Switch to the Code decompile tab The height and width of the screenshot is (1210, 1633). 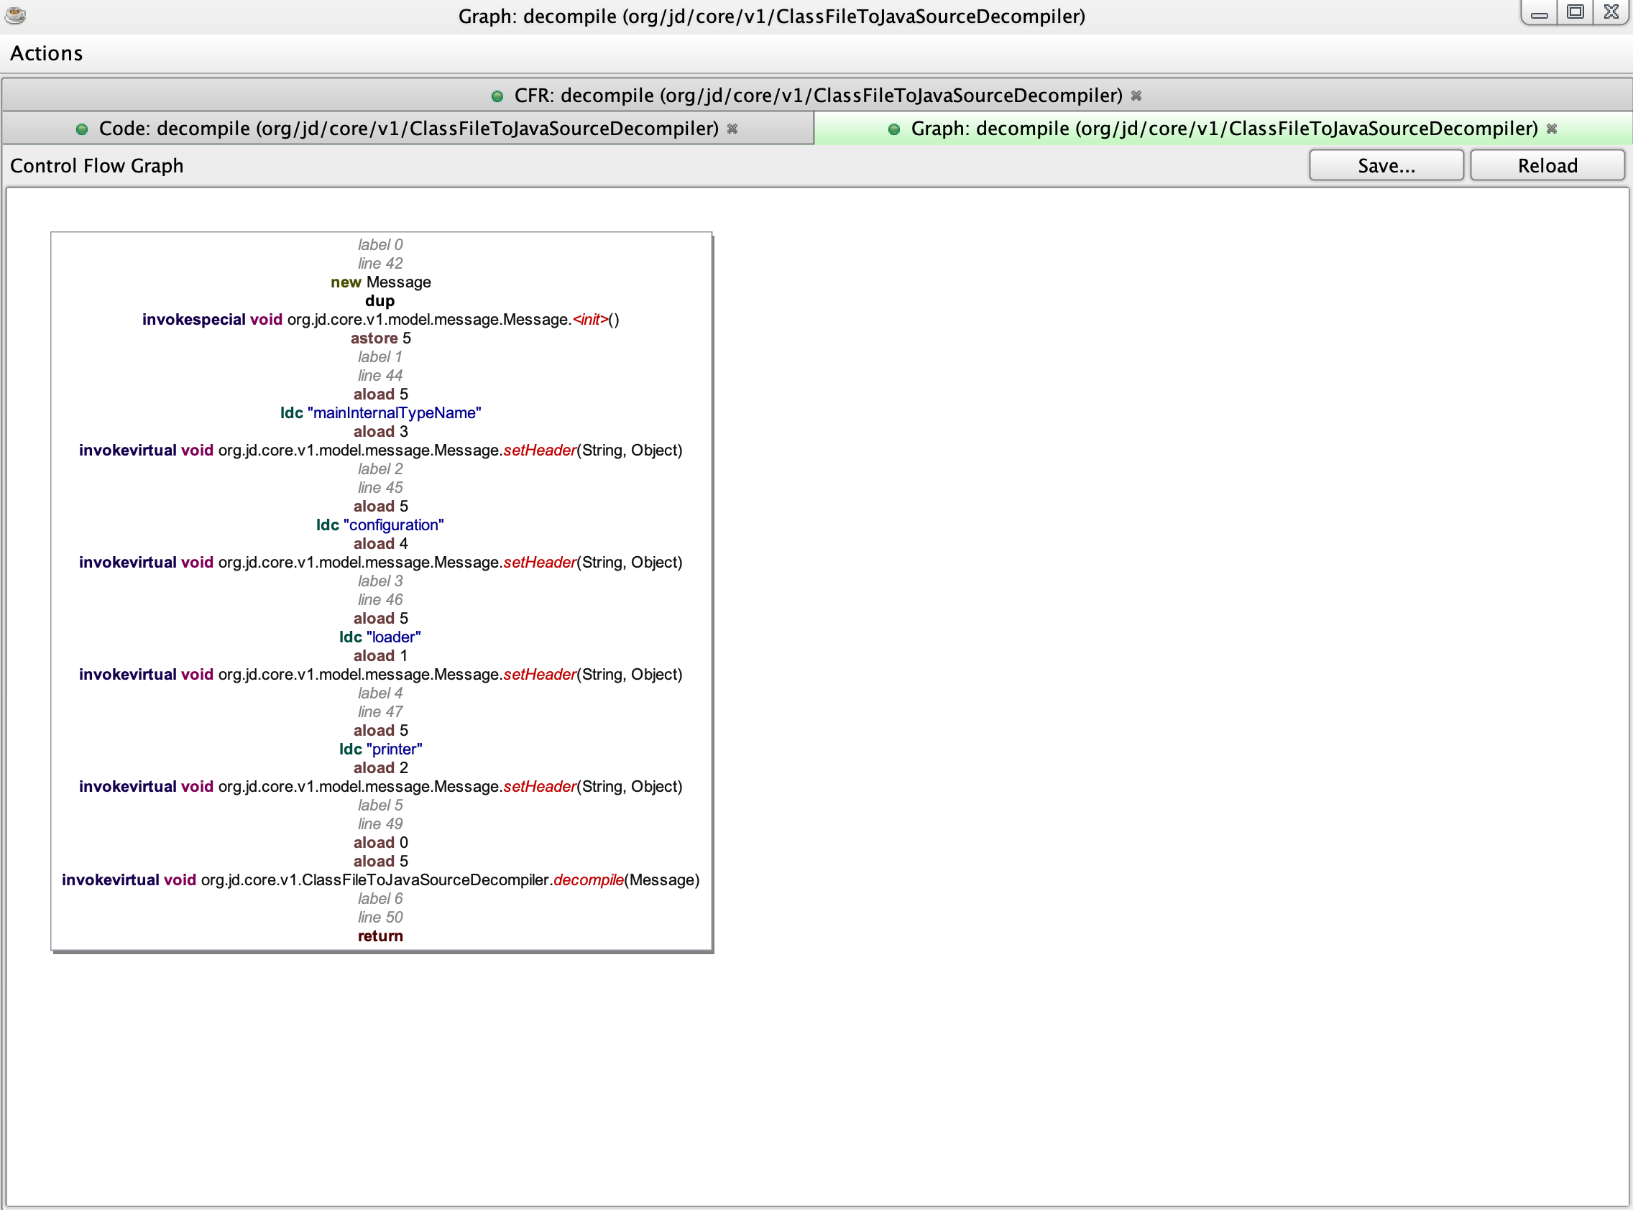point(408,129)
